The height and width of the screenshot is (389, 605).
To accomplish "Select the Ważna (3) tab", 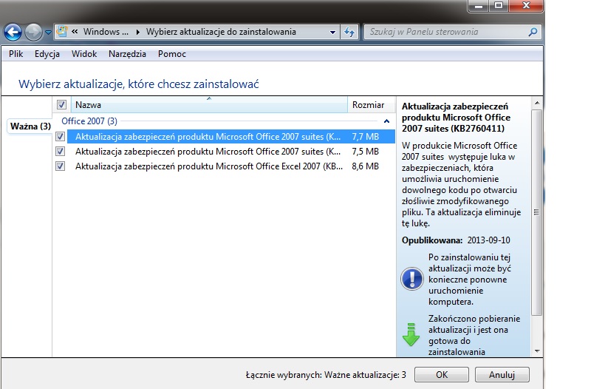I will click(30, 126).
